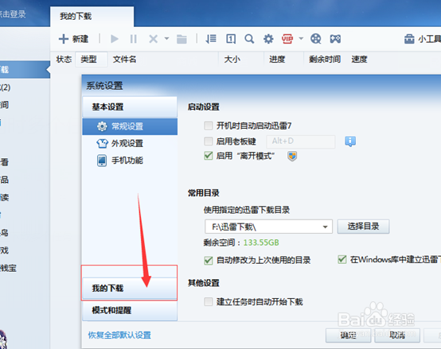The width and height of the screenshot is (441, 349).
Task: Click the login link at top left
Action: [x=13, y=14]
